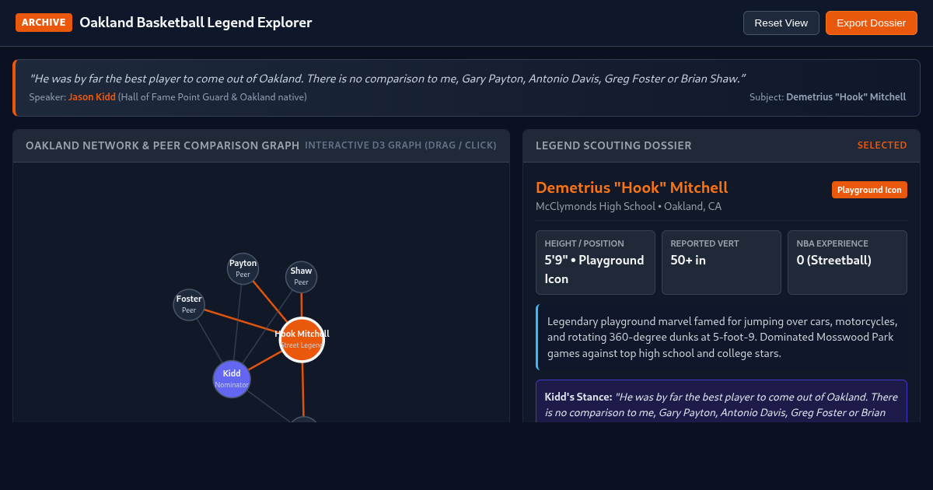The width and height of the screenshot is (933, 490).
Task: Click the Playground Icon badge
Action: tap(869, 190)
